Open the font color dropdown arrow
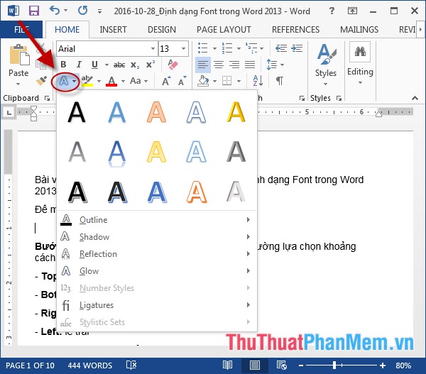This screenshot has height=374, width=426. [123, 81]
